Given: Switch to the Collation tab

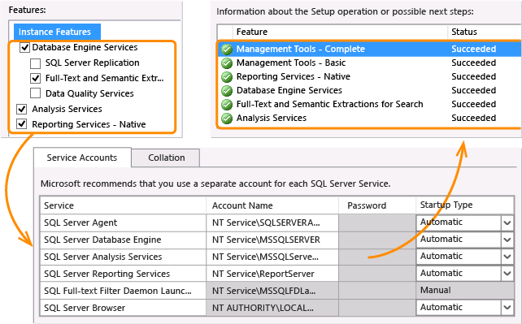Looking at the screenshot, I should (166, 158).
